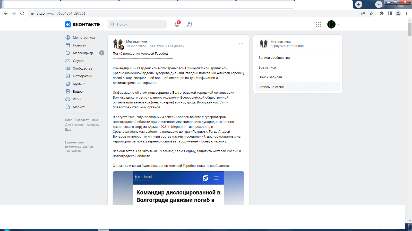Open the post three-dots options menu

click(x=241, y=44)
